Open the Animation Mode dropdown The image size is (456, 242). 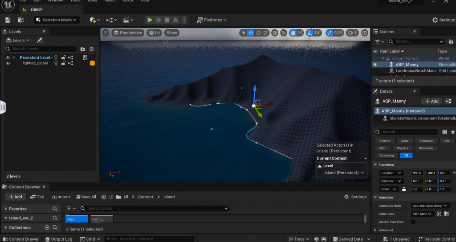coord(431,205)
